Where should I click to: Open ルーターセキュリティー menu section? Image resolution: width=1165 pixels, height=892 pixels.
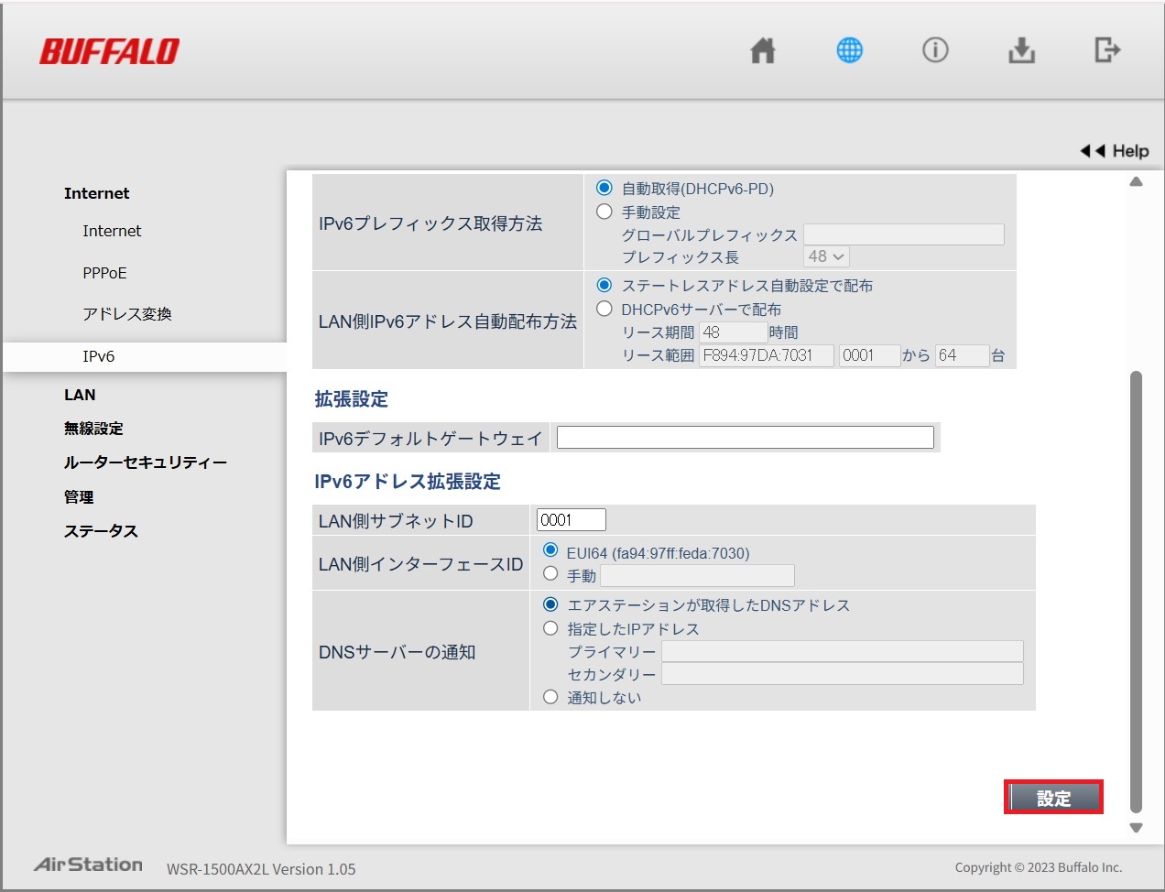click(145, 462)
